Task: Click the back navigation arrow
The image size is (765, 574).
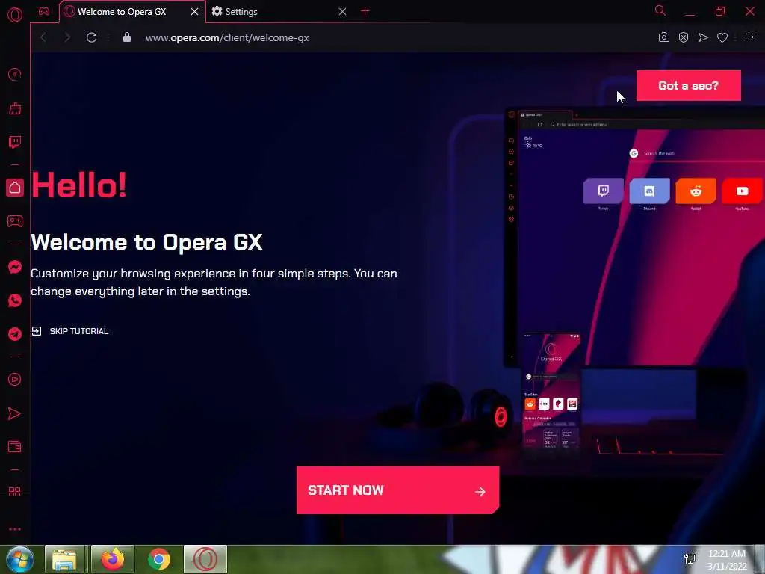Action: pyautogui.click(x=43, y=37)
